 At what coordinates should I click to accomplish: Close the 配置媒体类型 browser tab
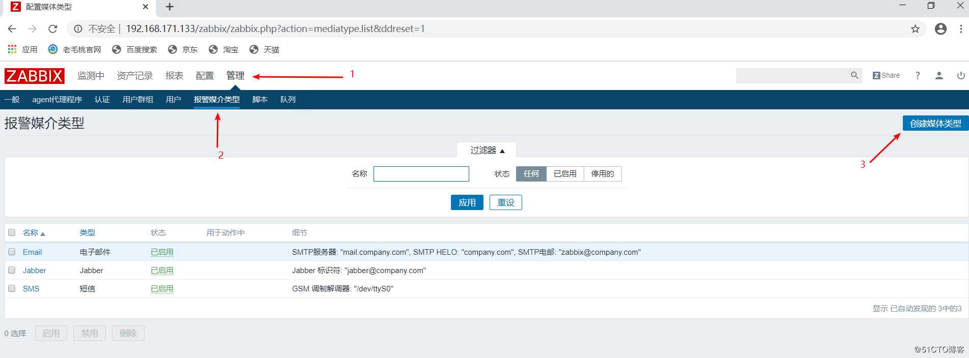146,7
